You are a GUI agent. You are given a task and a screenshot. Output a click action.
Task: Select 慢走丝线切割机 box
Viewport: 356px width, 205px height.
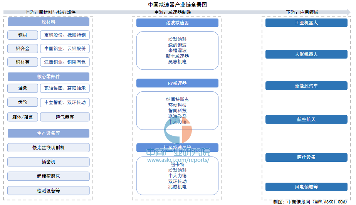49,148
